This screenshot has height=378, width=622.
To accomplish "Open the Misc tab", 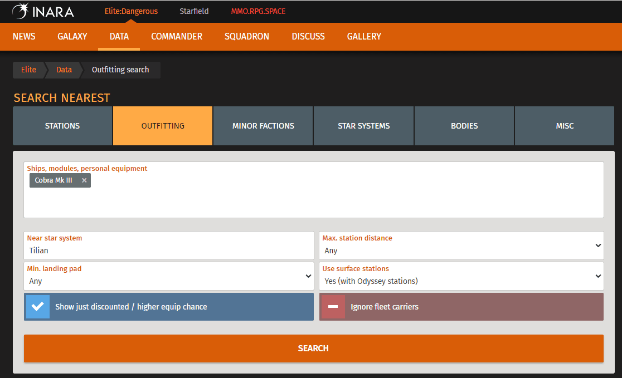I will (564, 126).
